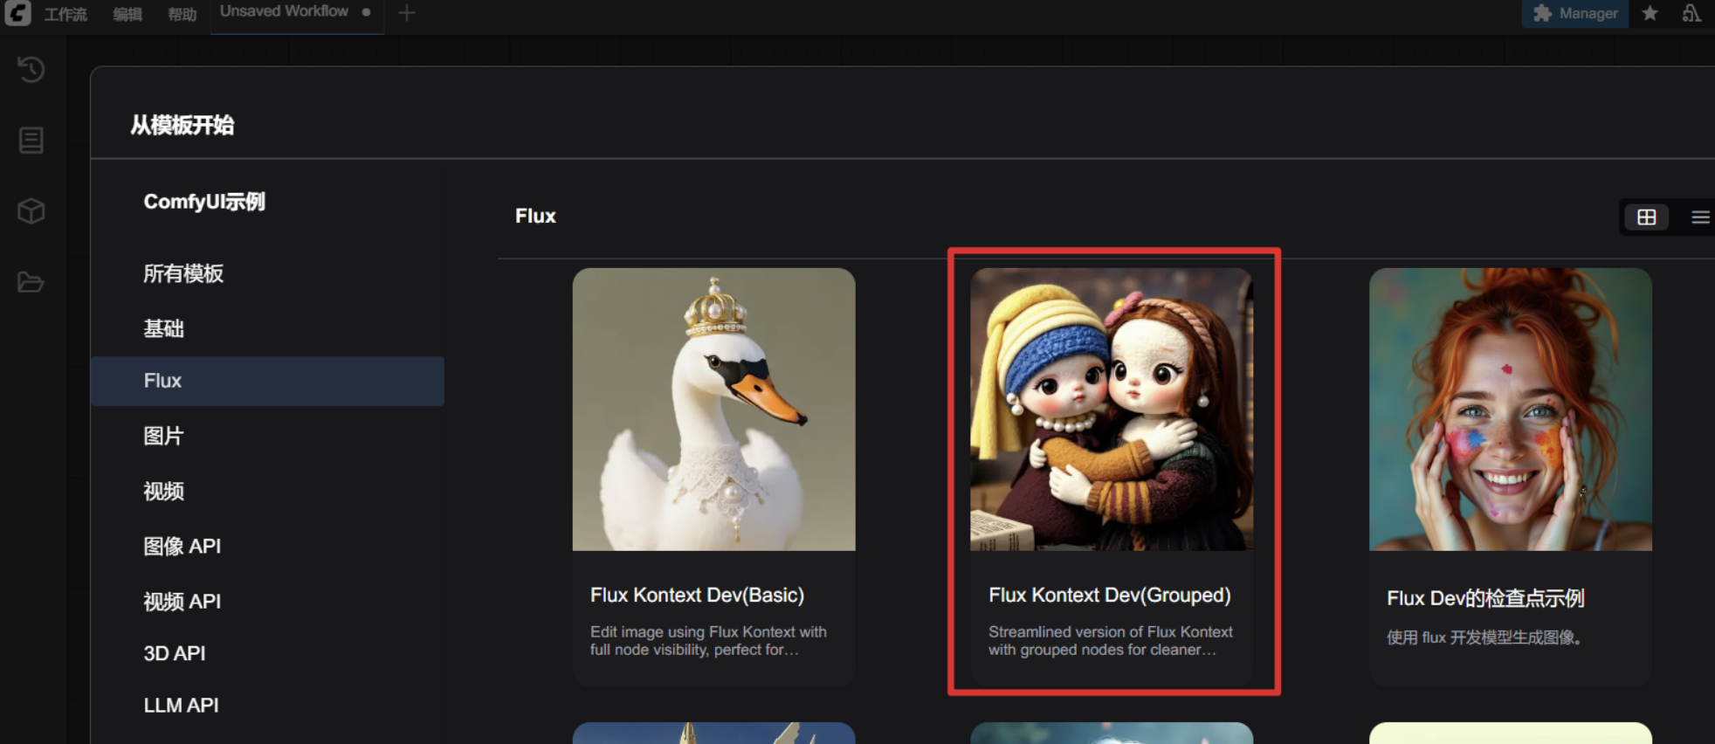
Task: Select 所有模板 category
Action: [267, 273]
